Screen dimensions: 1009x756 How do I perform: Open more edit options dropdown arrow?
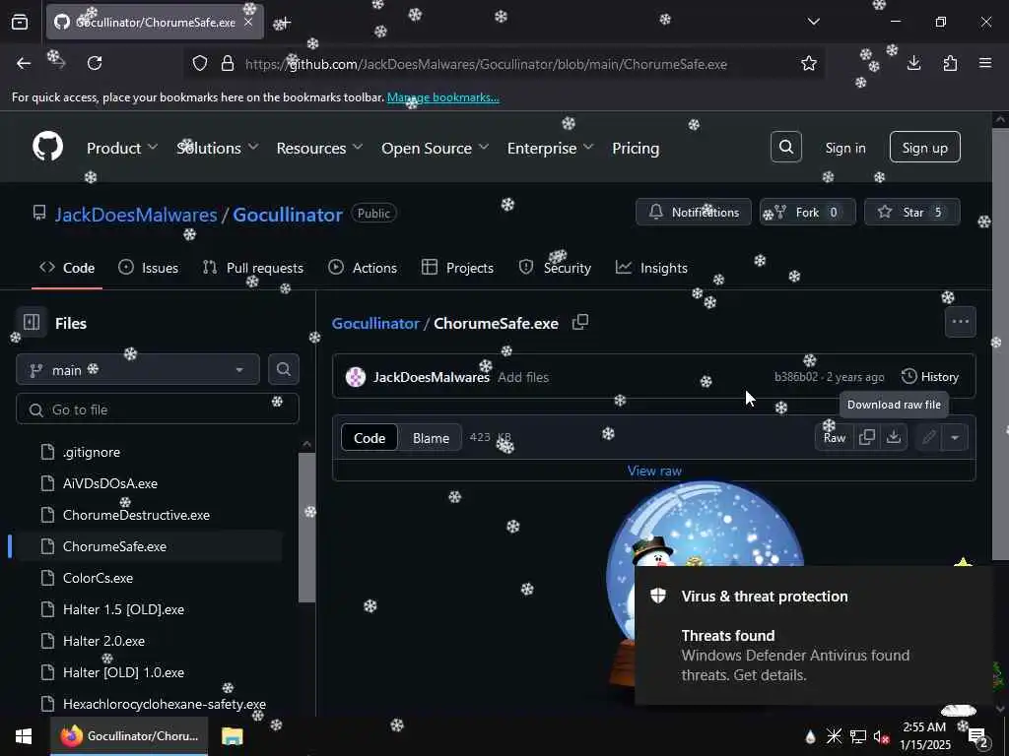click(954, 437)
